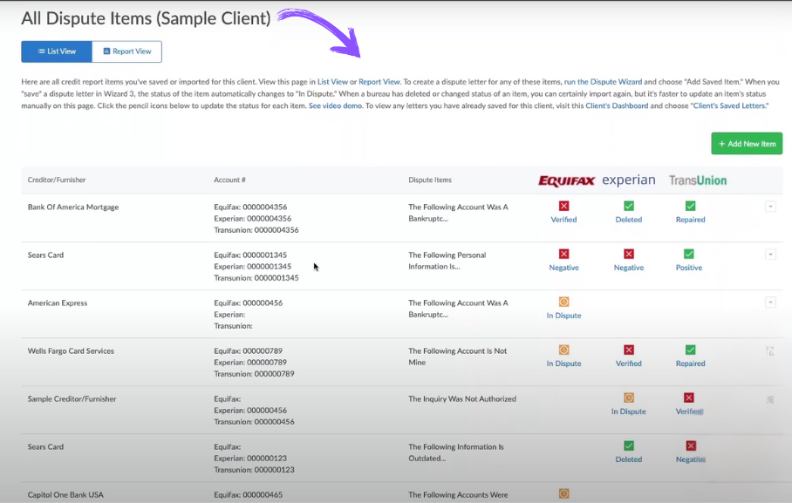Viewport: 792px width, 503px height.
Task: Open the 'See video demo' link
Action: pos(336,105)
